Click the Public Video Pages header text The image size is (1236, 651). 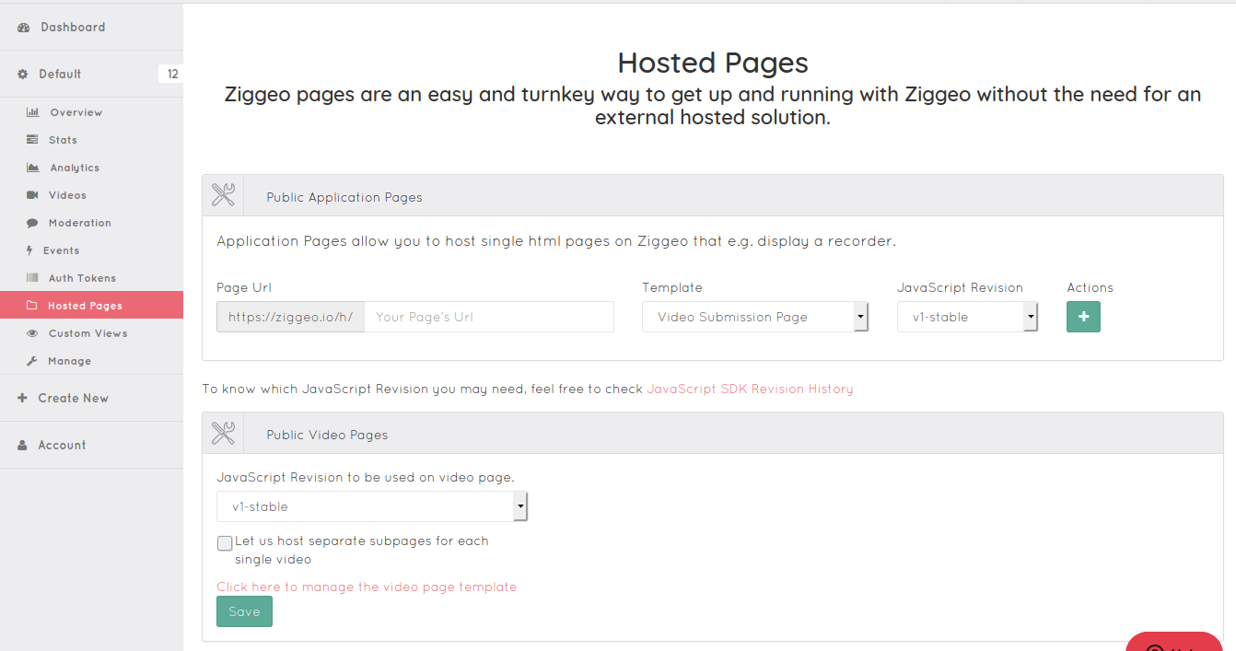coord(327,436)
